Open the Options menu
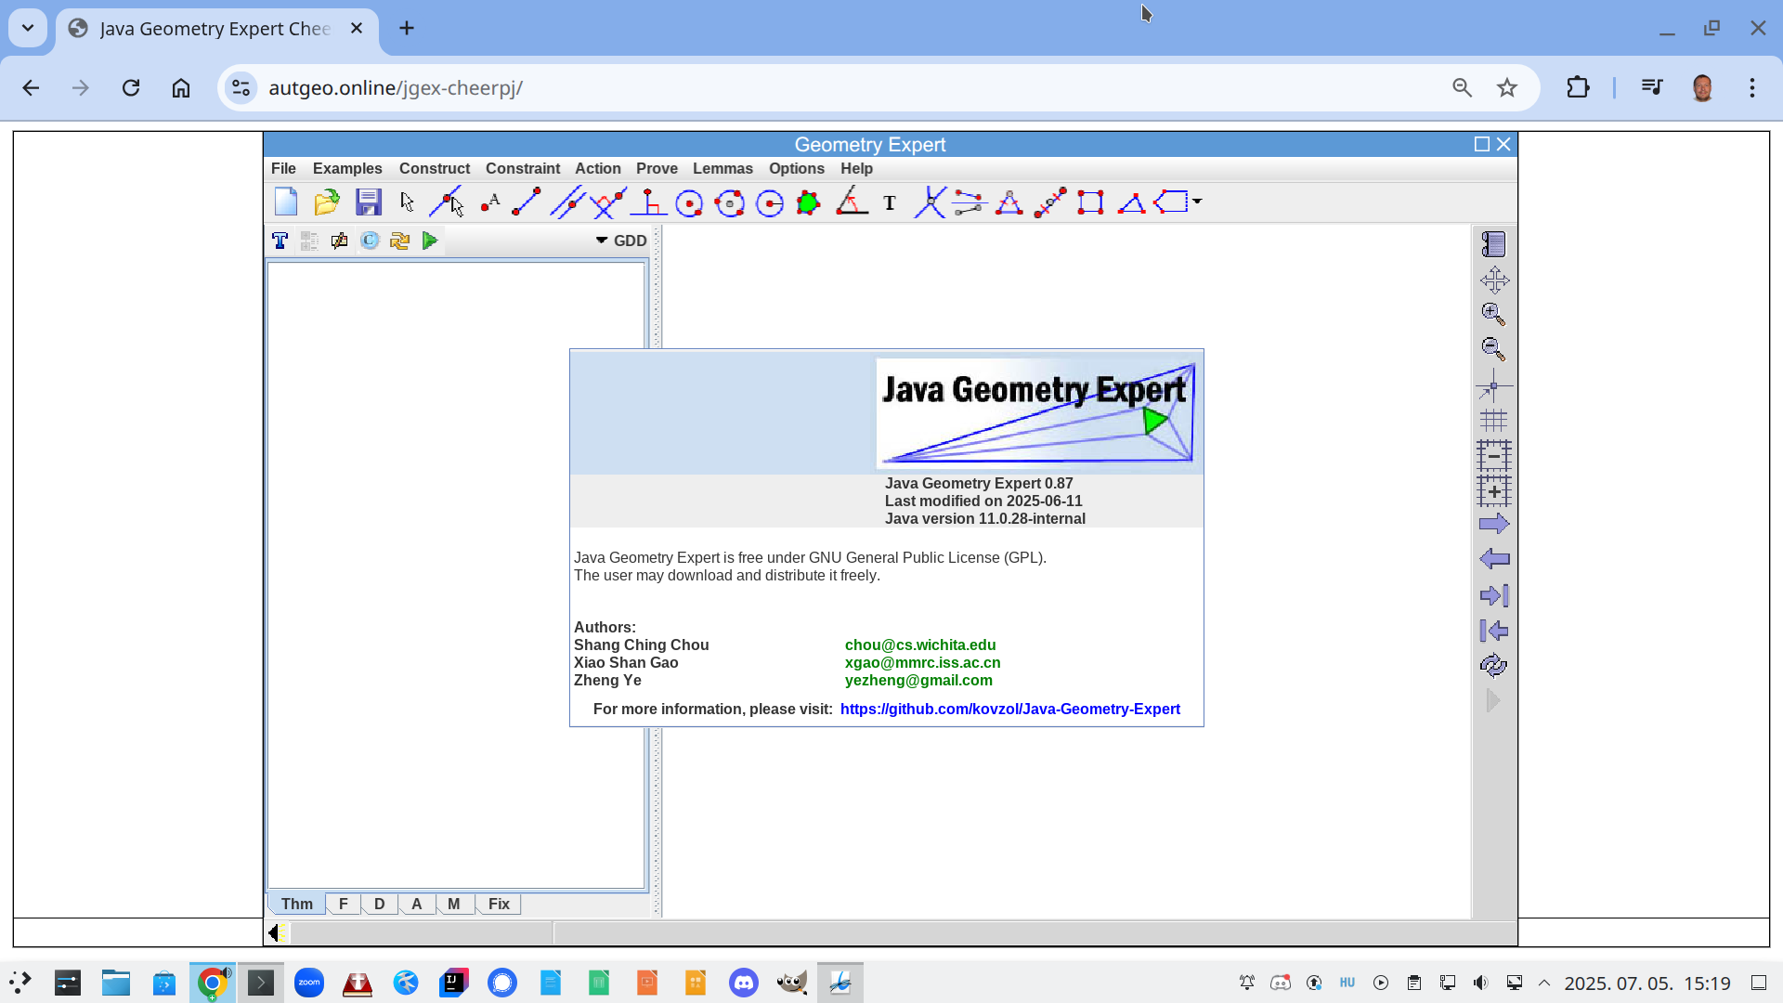Screen dimensions: 1783x1003 (x=797, y=168)
